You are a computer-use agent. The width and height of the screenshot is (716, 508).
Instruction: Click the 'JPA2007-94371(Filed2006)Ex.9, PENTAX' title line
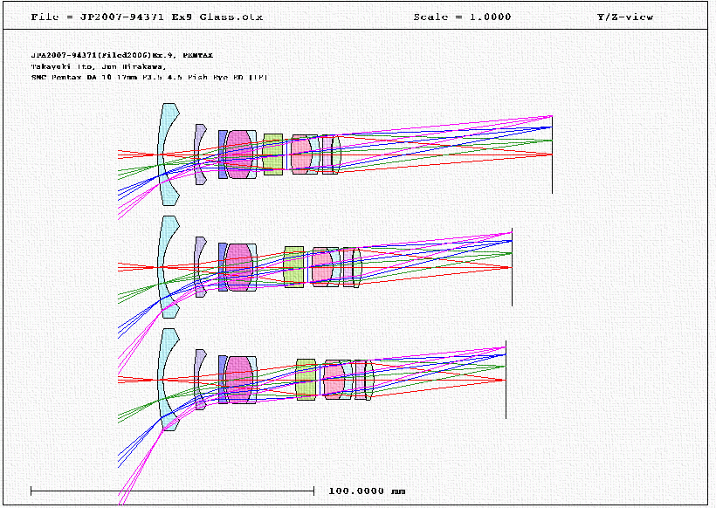(x=122, y=55)
